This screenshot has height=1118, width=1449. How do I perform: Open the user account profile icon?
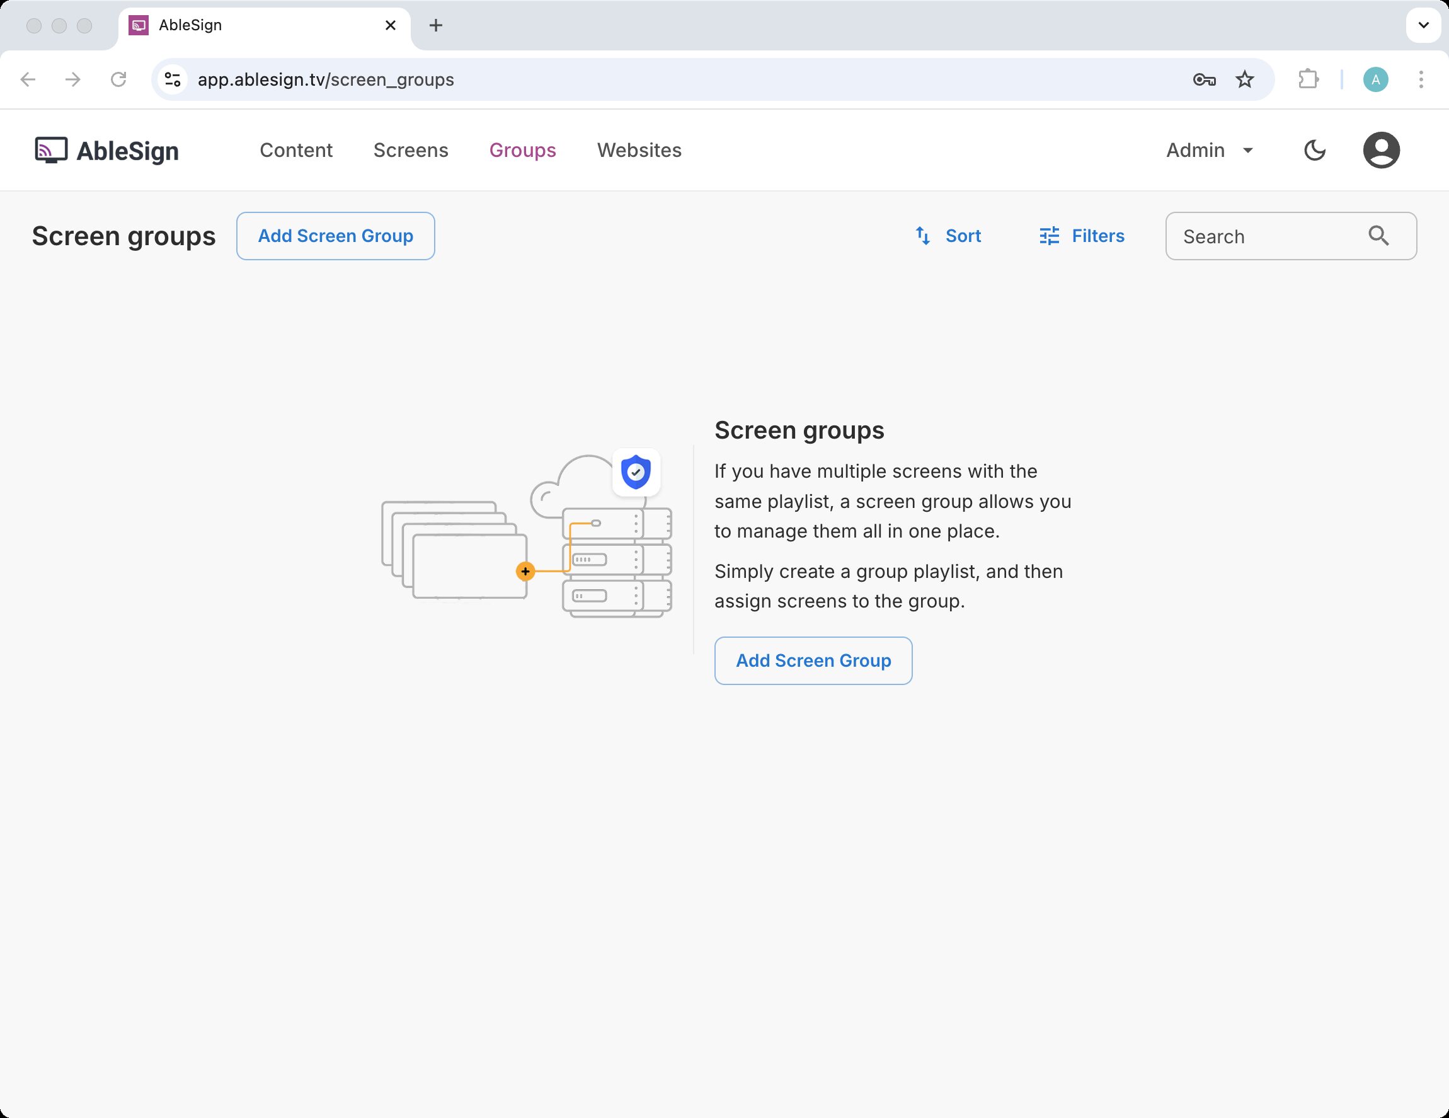tap(1382, 150)
